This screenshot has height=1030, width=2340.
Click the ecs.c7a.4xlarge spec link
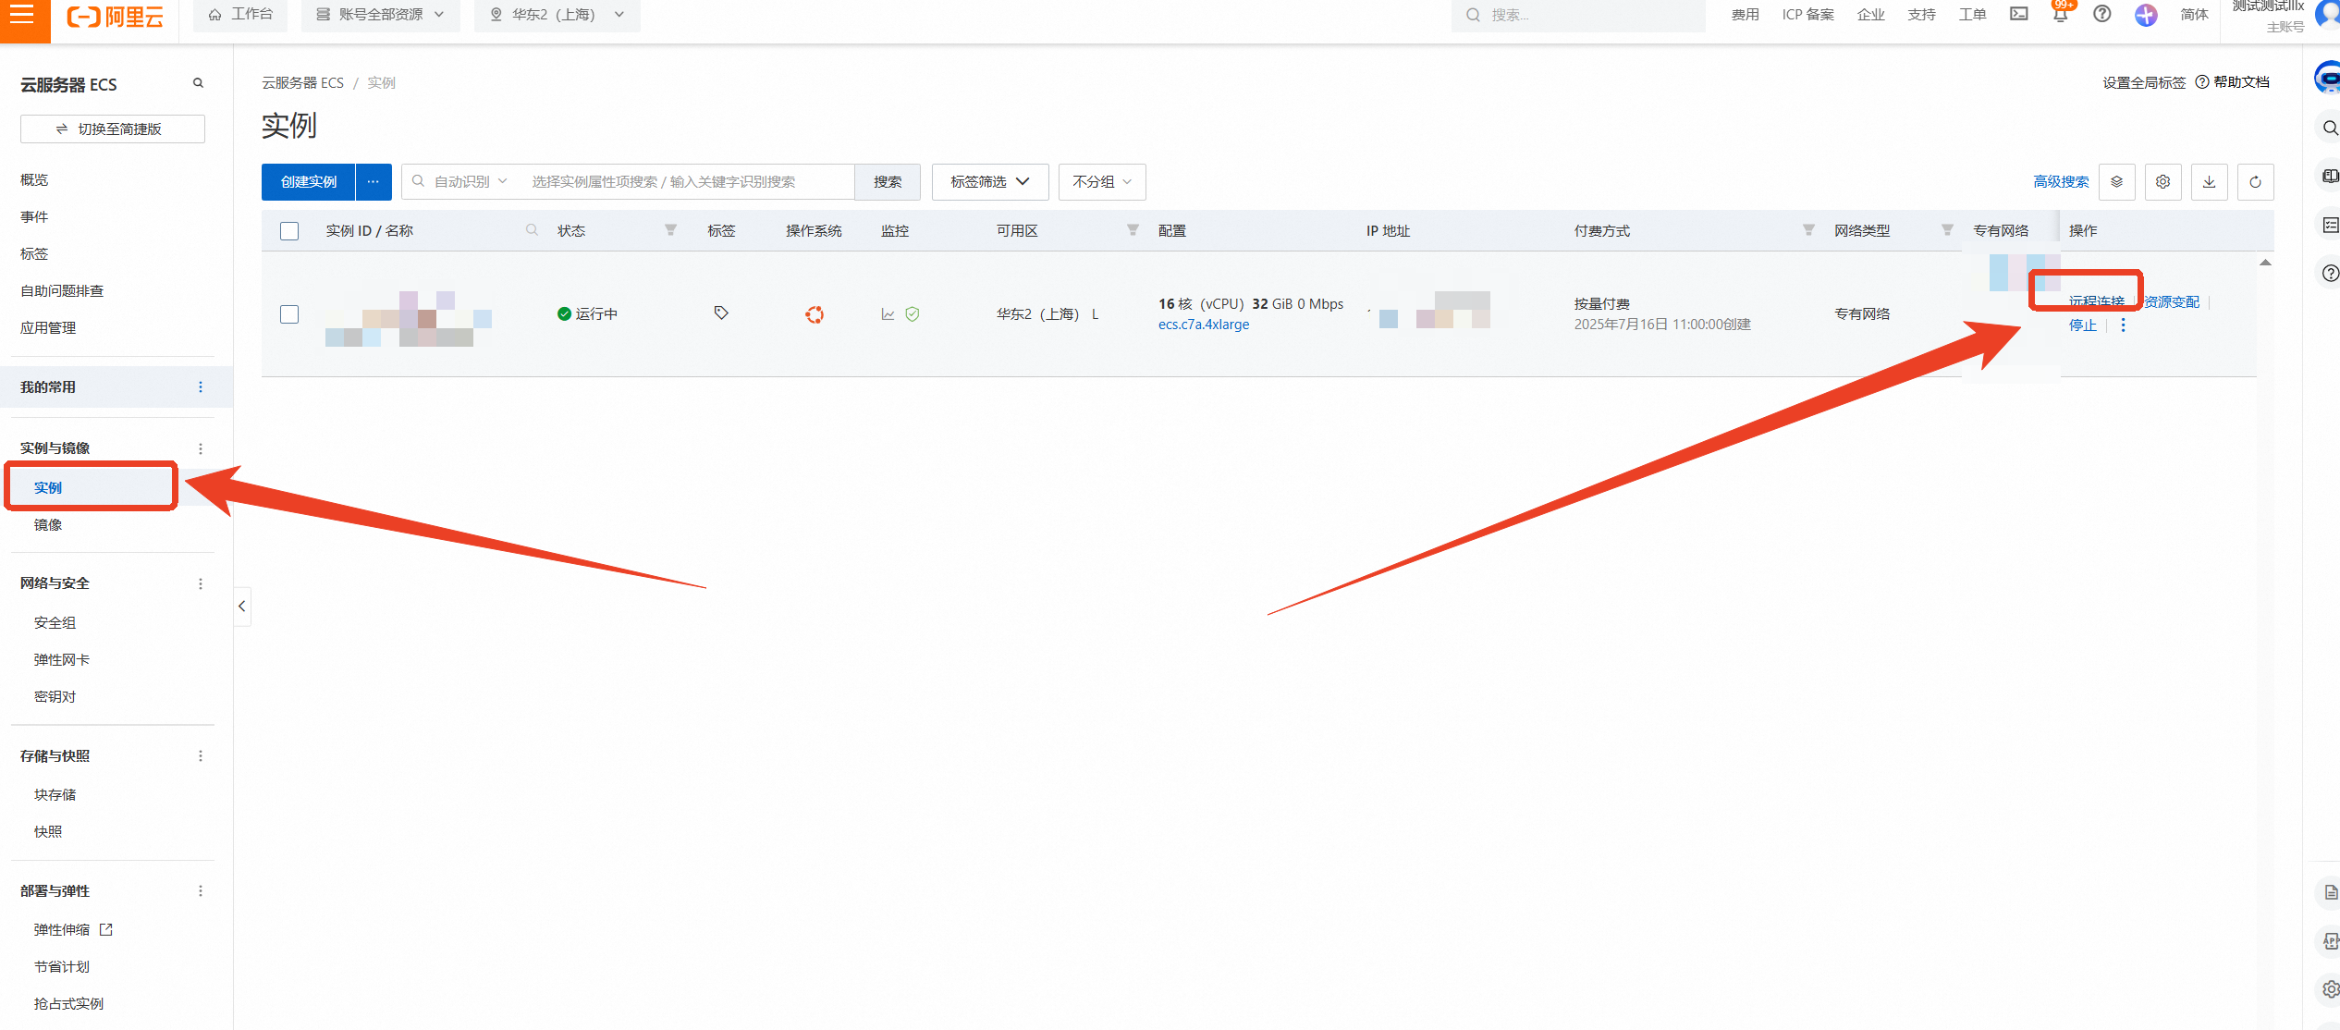coord(1203,325)
